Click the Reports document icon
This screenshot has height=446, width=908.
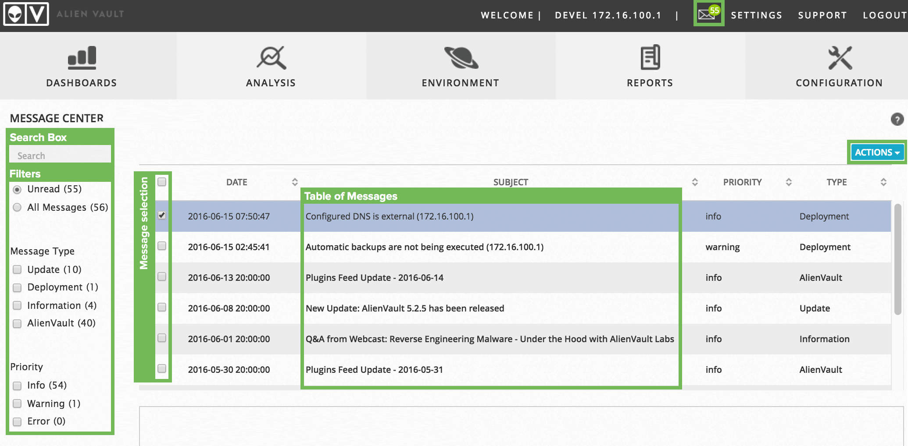(650, 57)
